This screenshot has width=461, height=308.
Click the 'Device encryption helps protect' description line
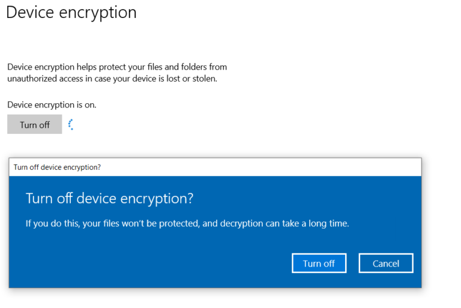tap(117, 67)
